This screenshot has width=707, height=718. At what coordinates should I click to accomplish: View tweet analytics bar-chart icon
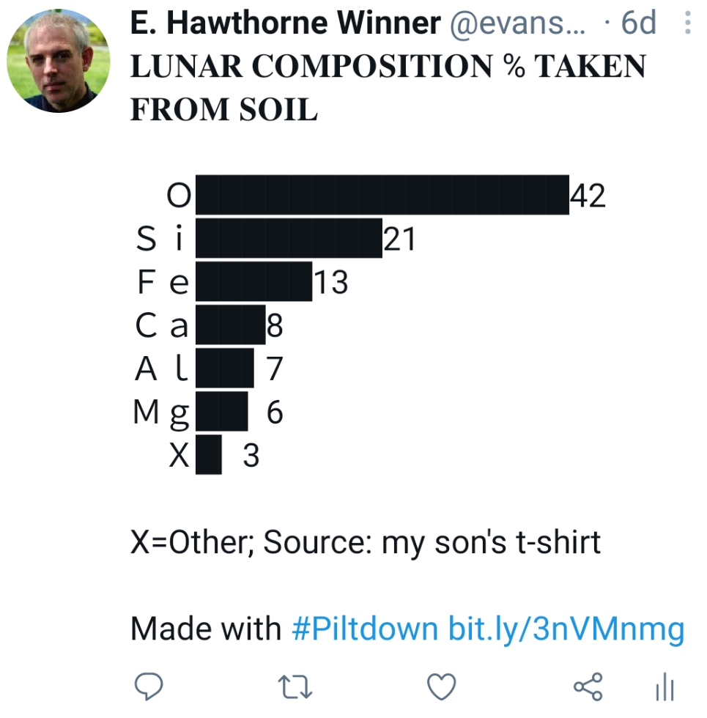click(x=665, y=686)
